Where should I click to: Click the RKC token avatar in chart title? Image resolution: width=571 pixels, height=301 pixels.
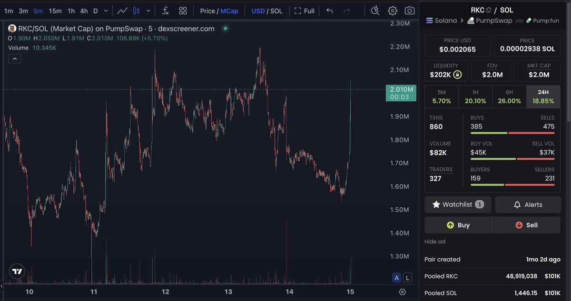point(12,29)
